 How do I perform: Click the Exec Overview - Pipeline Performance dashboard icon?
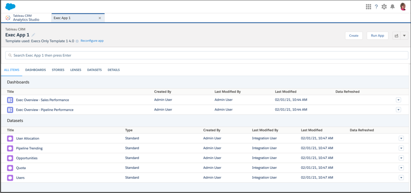point(10,110)
